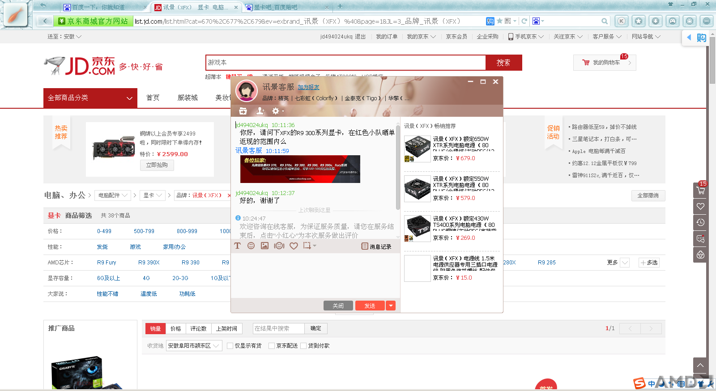The width and height of the screenshot is (716, 391).
Task: Open the emoji smiley picker
Action: coord(251,246)
